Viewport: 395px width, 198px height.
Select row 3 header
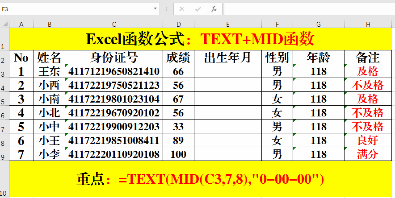4,71
